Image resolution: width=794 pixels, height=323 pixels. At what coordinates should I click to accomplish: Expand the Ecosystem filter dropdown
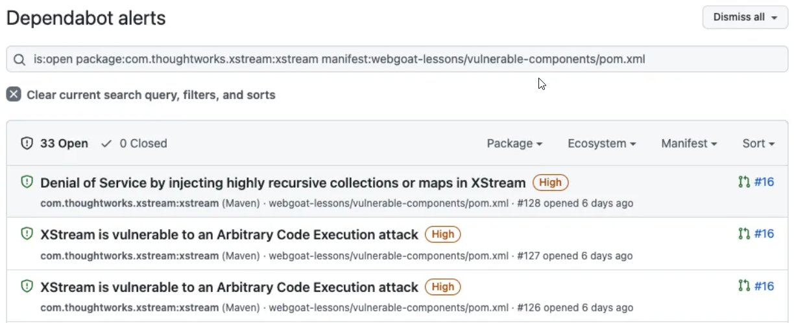point(601,144)
